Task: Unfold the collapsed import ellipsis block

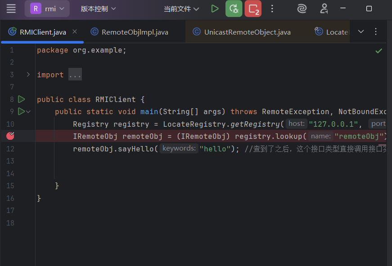Action: coord(75,75)
